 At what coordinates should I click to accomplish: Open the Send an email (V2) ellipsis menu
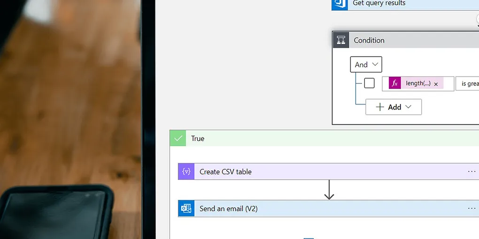pyautogui.click(x=471, y=209)
